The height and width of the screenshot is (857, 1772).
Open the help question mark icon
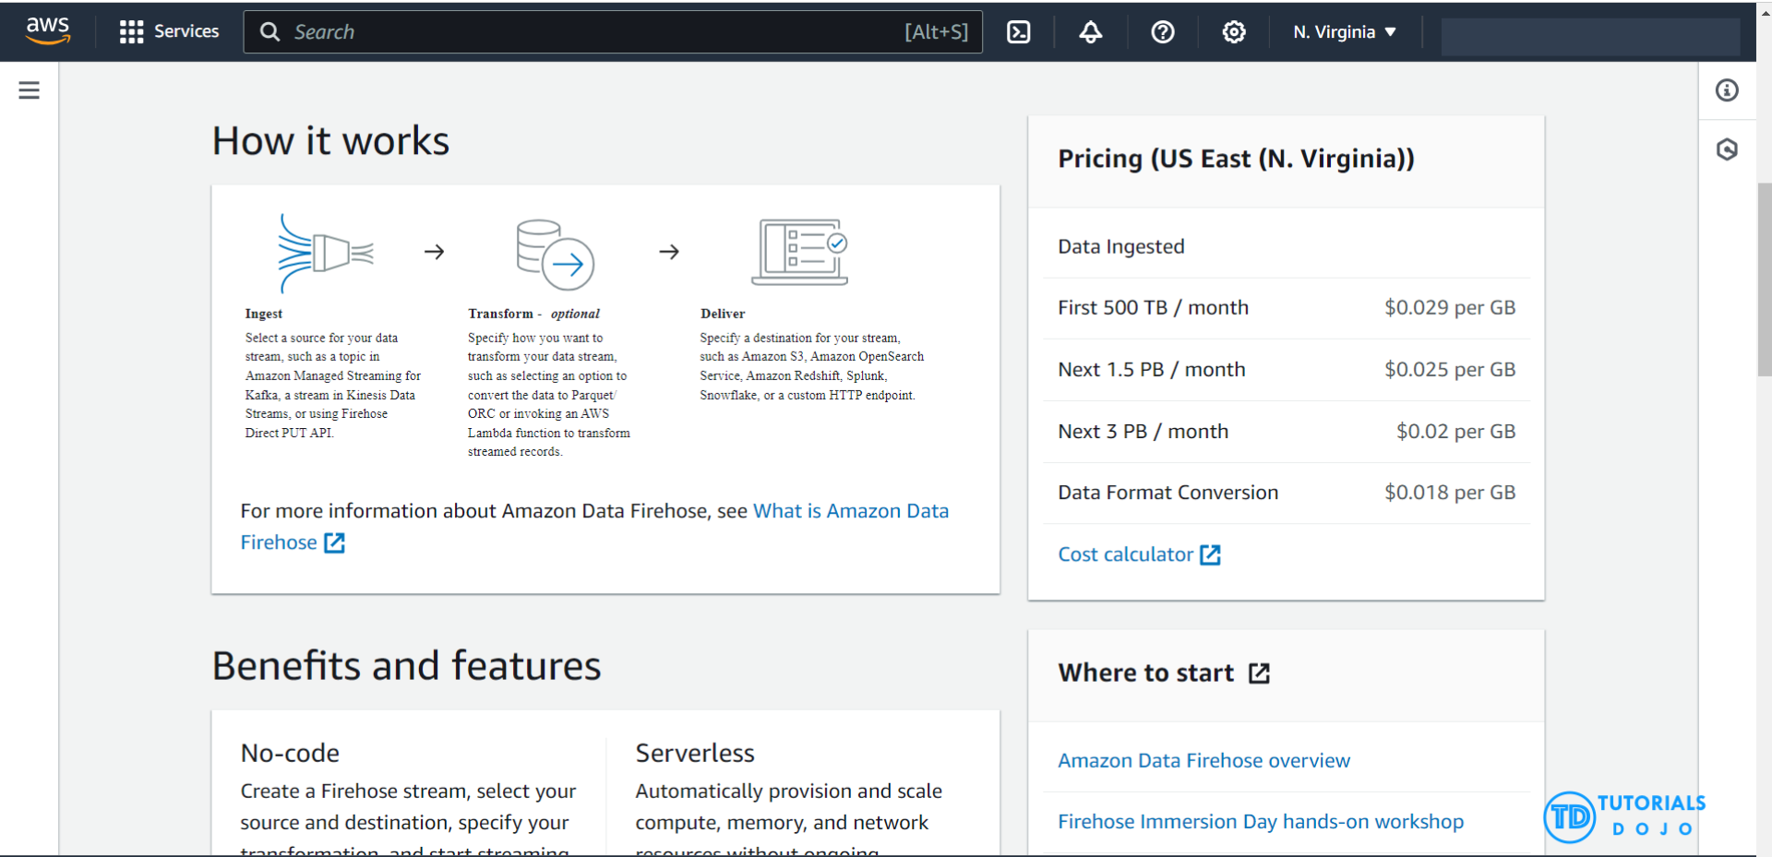click(1163, 32)
